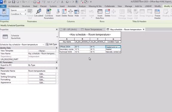The width and height of the screenshot is (172, 112).
Task: Click the Appearance Edit... button
Action: click(x=42, y=83)
